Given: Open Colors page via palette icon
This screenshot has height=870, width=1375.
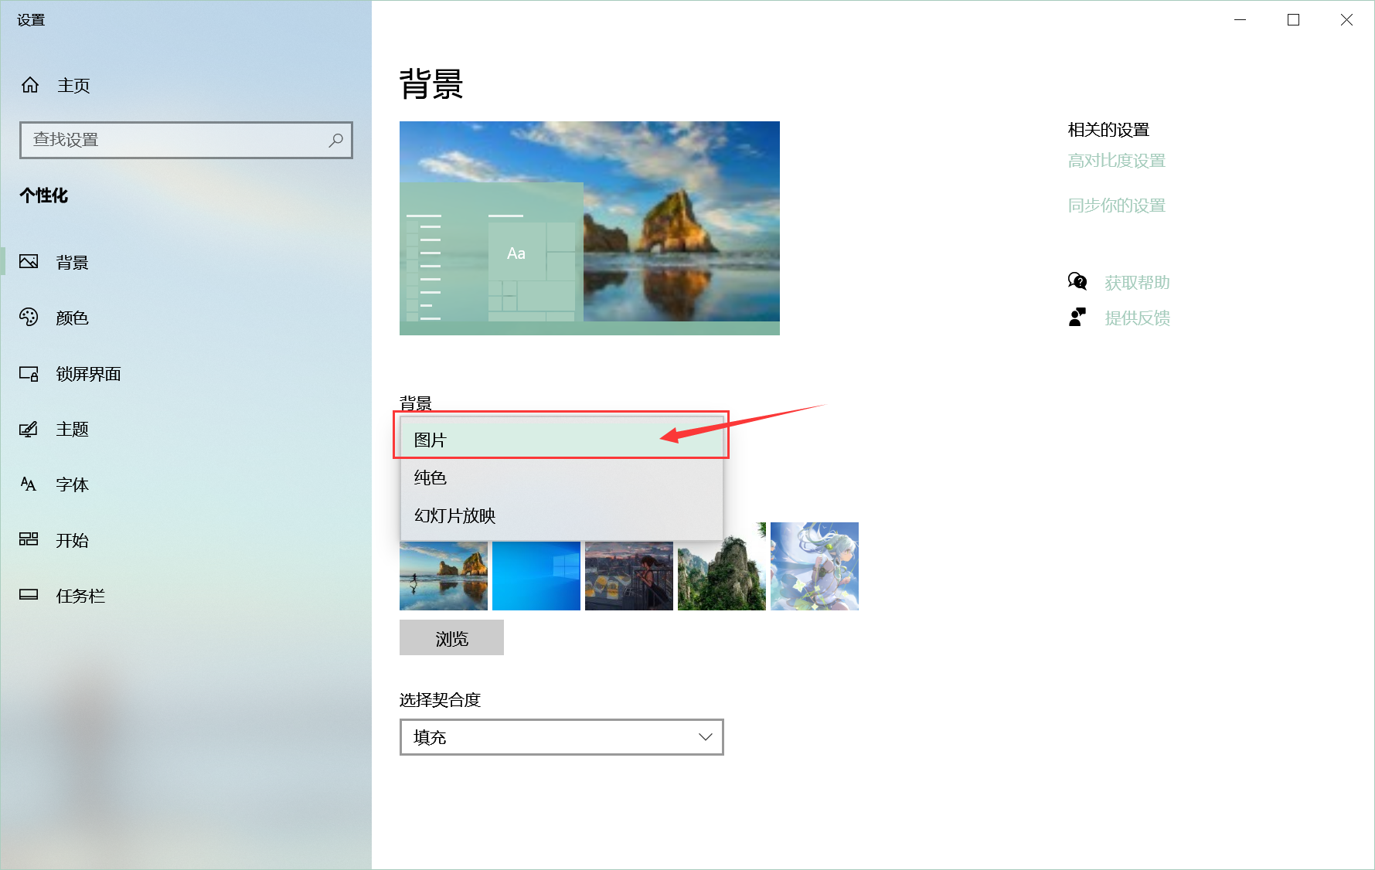Looking at the screenshot, I should pos(29,318).
